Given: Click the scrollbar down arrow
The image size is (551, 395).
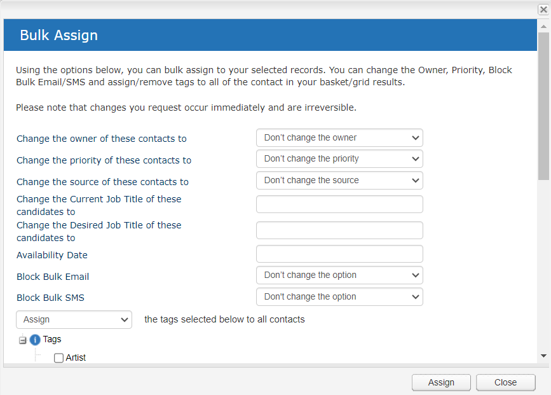Looking at the screenshot, I should coord(543,356).
